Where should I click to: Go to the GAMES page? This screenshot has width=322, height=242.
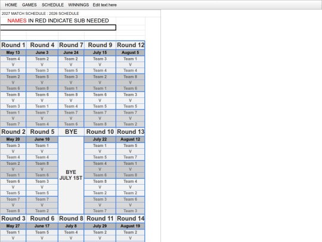(29, 5)
